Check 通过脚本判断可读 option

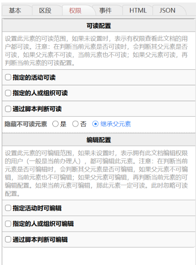pos(8,109)
